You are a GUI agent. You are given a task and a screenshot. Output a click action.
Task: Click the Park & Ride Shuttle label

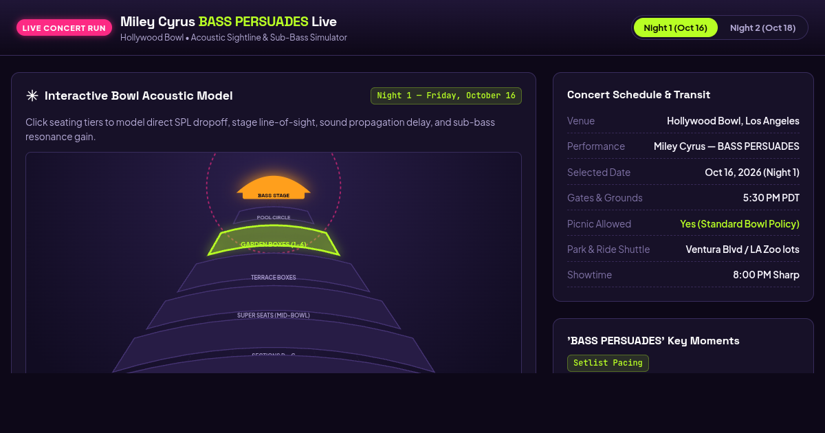(x=608, y=249)
